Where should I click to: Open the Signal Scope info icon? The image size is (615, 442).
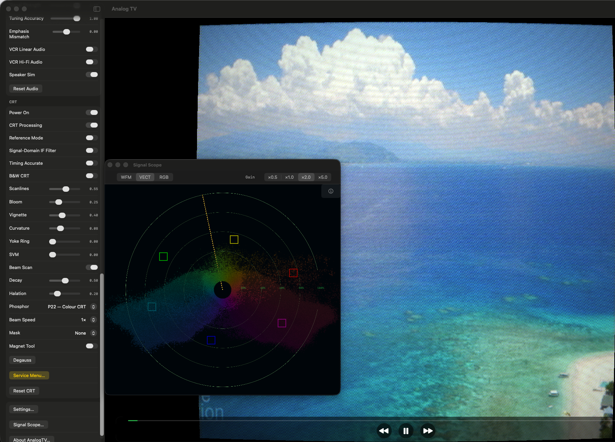click(331, 191)
